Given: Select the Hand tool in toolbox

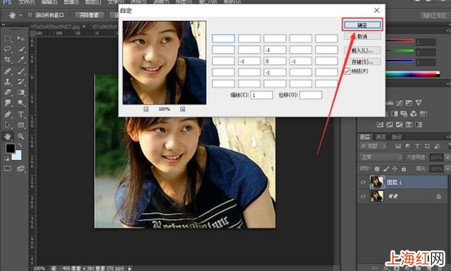Looking at the screenshot, I should point(8,136).
